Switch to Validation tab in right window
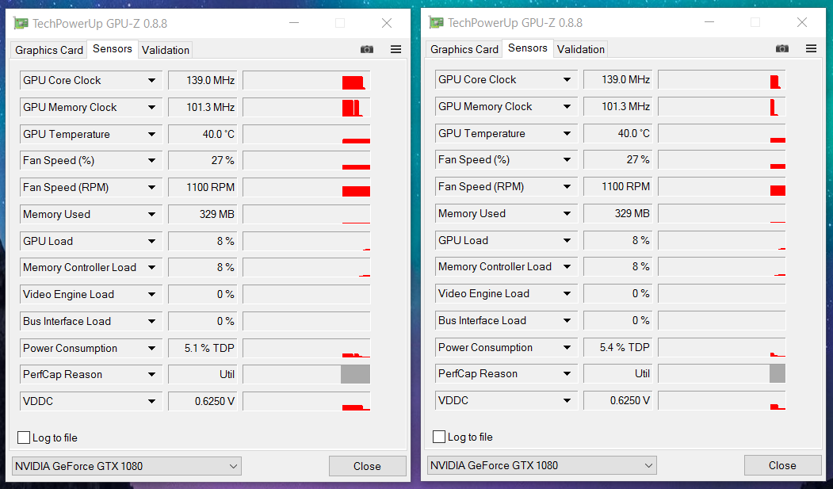This screenshot has width=833, height=489. point(581,49)
